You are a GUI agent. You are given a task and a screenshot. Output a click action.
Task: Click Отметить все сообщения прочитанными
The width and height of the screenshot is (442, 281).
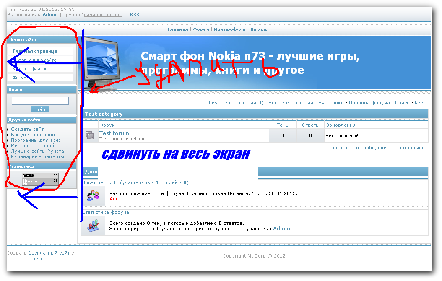(376, 148)
